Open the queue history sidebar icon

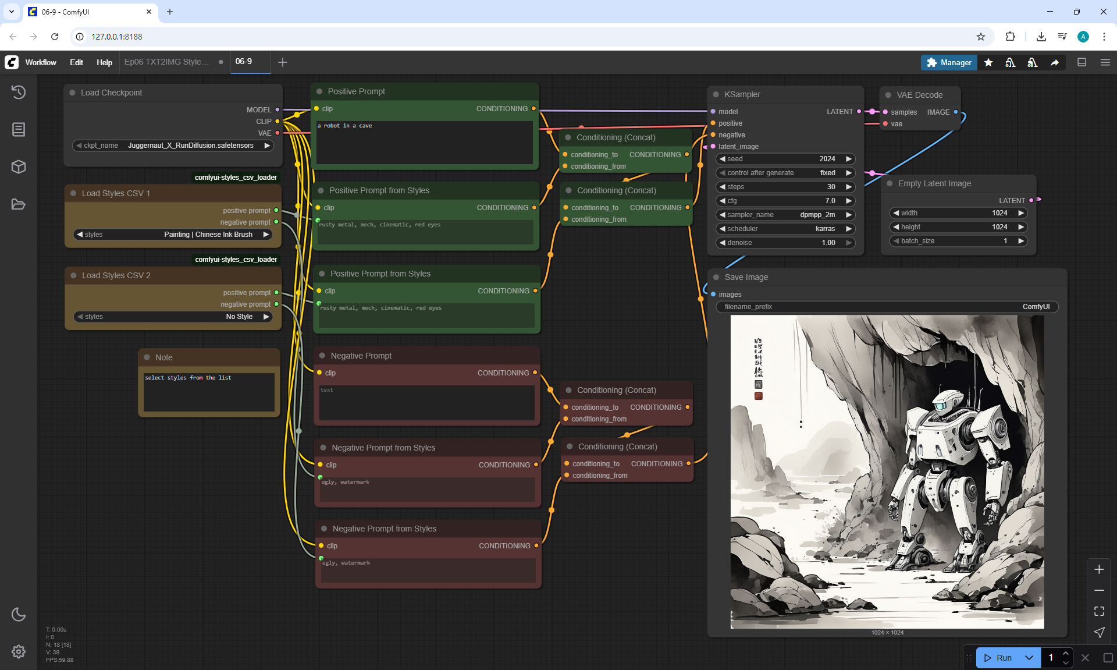tap(19, 92)
